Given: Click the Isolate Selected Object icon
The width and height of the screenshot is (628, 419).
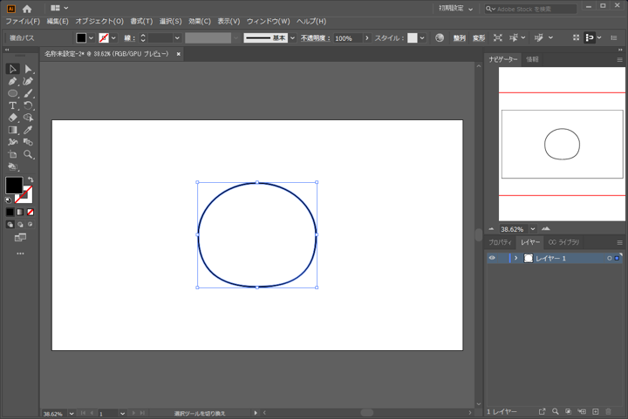Looking at the screenshot, I should coord(497,38).
